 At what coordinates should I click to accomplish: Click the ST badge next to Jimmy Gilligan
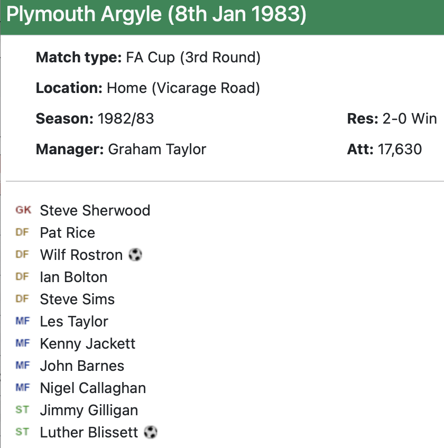[x=22, y=410]
